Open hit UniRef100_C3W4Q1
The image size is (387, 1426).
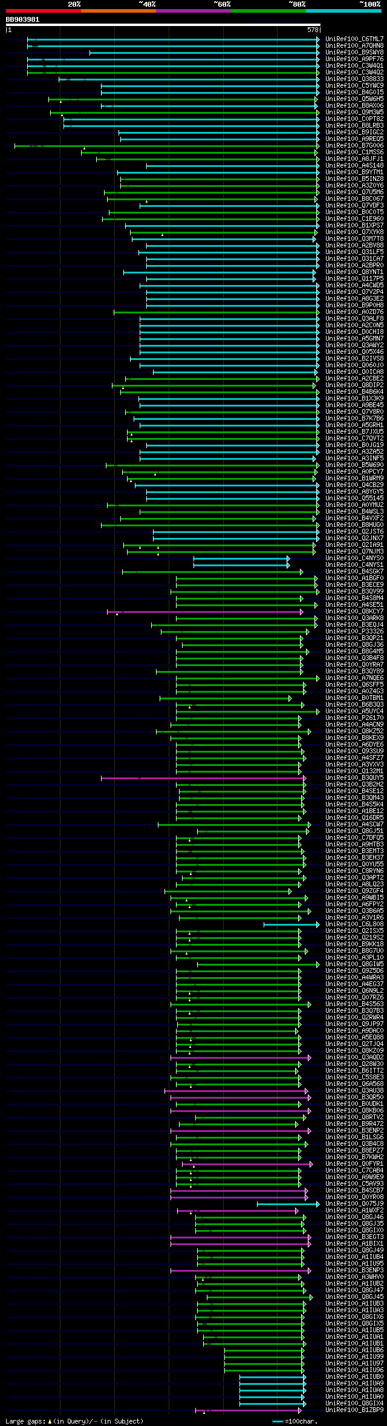[354, 65]
